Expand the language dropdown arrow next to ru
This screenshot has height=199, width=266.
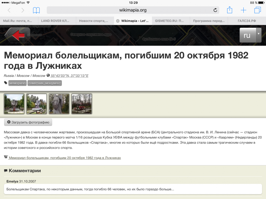258,34
